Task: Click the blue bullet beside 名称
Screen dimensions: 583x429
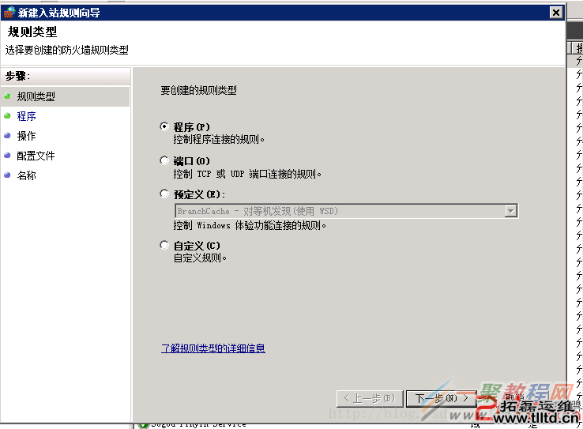Action: coord(8,175)
